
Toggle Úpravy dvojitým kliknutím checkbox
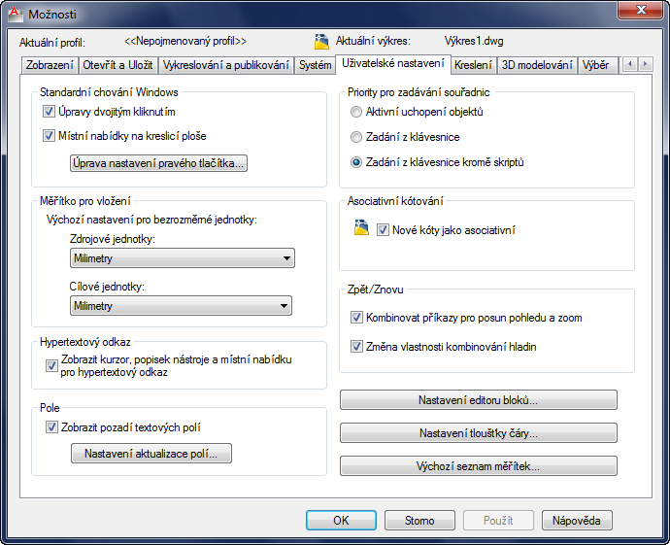click(x=49, y=112)
